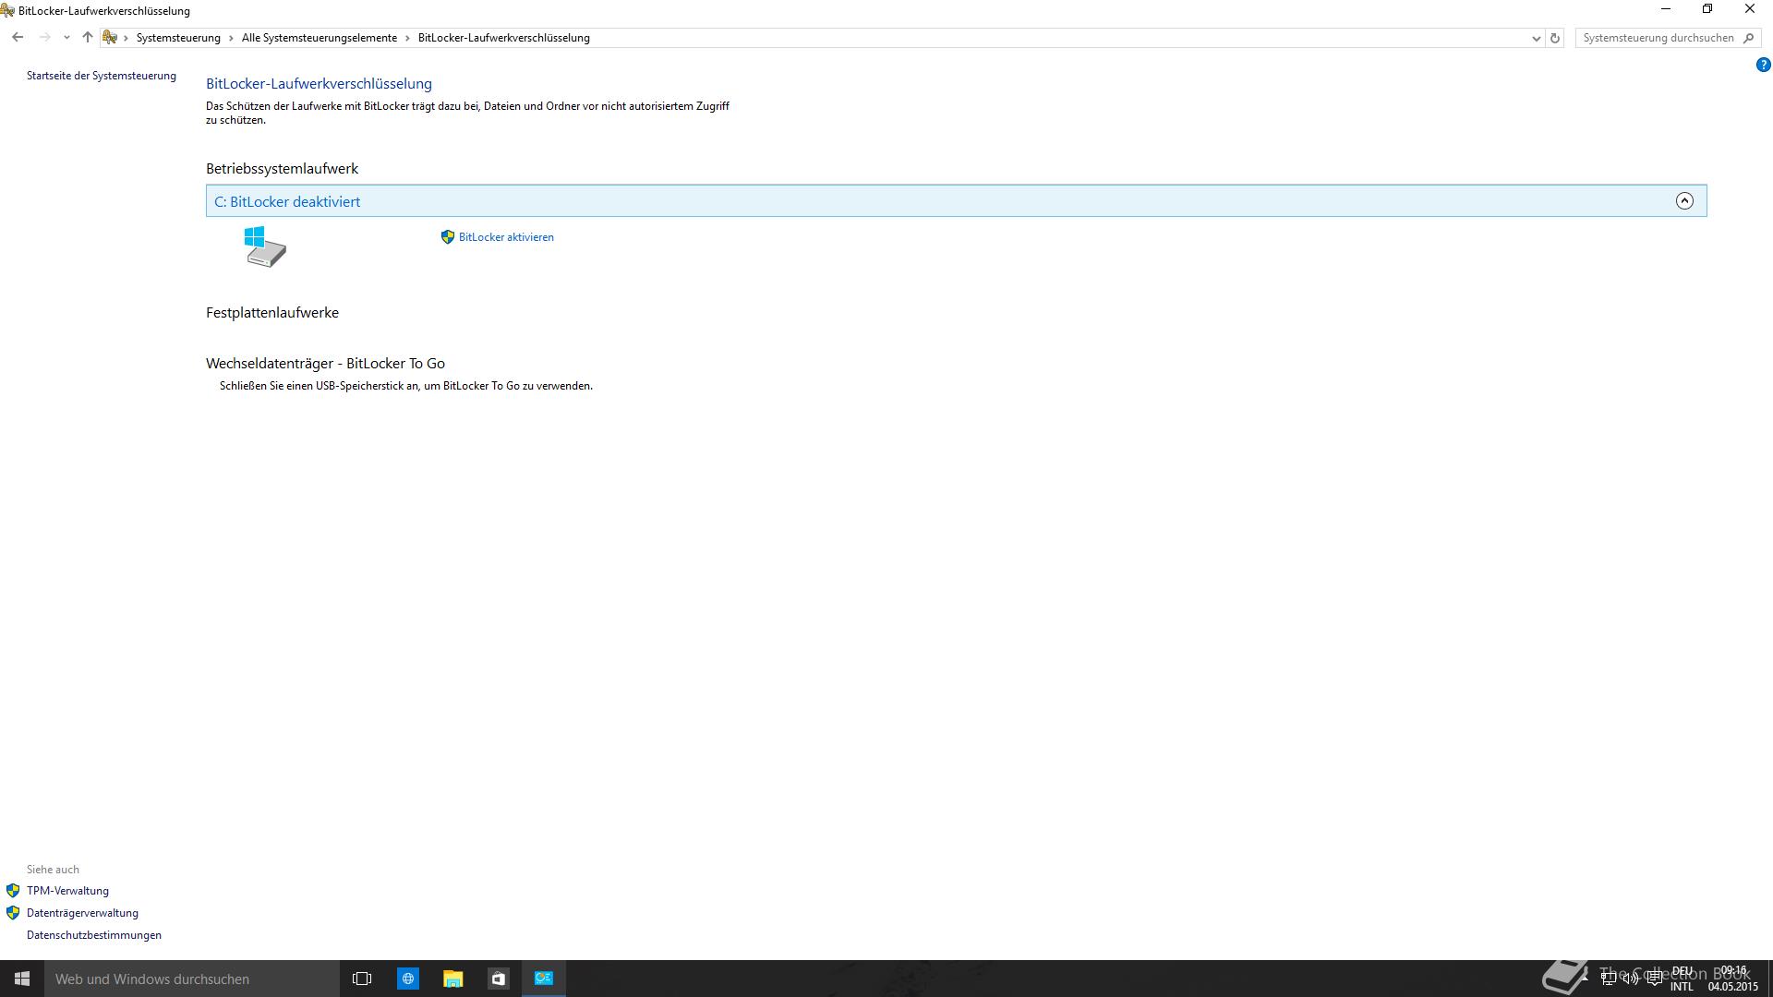
Task: Launch the browser globe icon in taskbar
Action: 407,979
